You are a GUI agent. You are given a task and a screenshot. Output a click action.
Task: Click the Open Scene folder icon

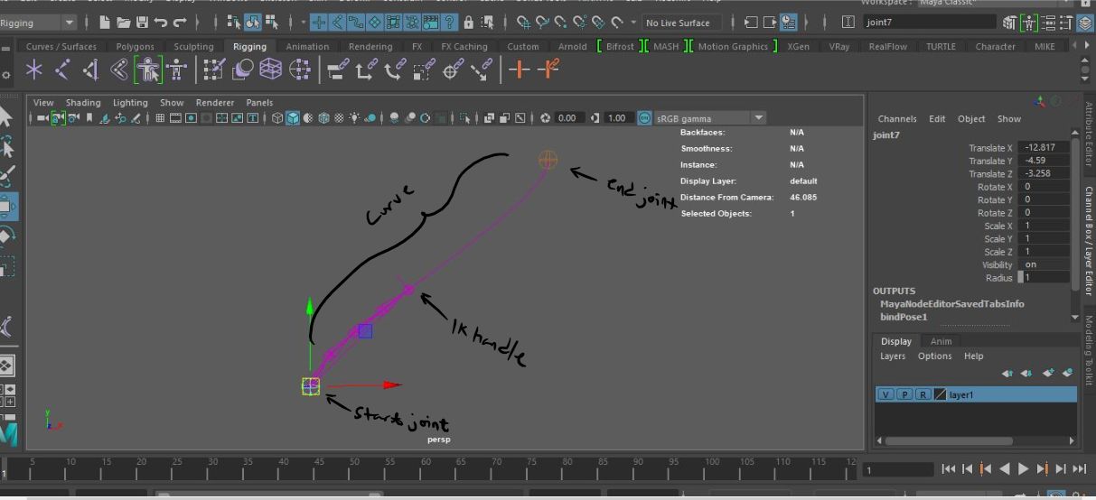coord(123,23)
